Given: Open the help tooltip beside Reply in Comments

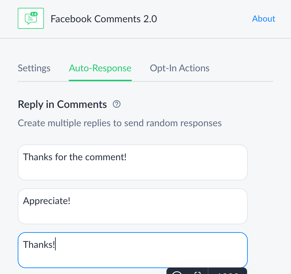Looking at the screenshot, I should pos(116,104).
